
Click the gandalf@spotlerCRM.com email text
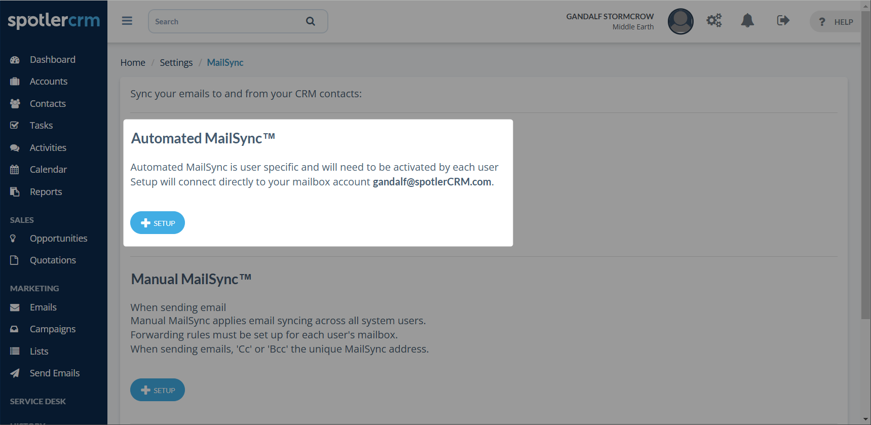coord(432,182)
